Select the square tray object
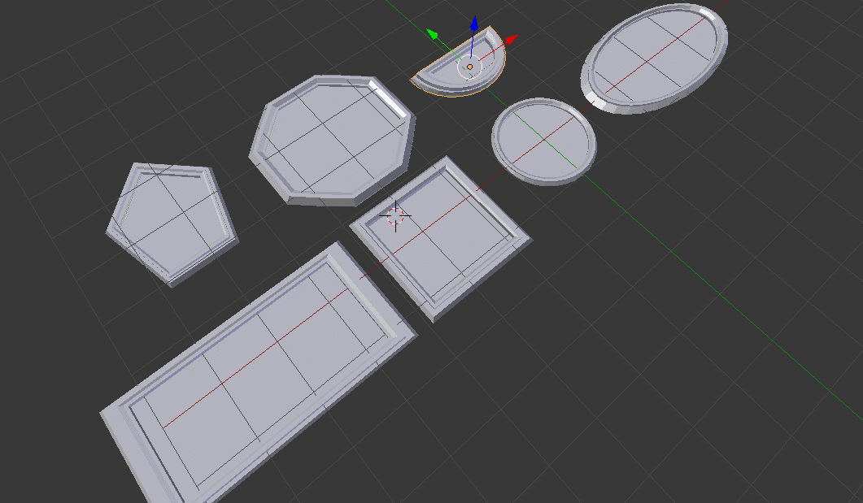This screenshot has width=863, height=503. [x=441, y=239]
